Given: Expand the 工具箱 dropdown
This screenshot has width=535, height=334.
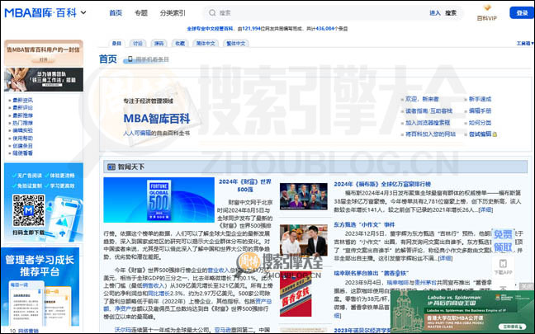Looking at the screenshot, I should pyautogui.click(x=525, y=43).
